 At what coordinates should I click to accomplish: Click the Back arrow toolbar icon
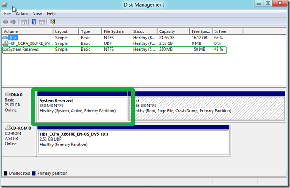click(5, 22)
